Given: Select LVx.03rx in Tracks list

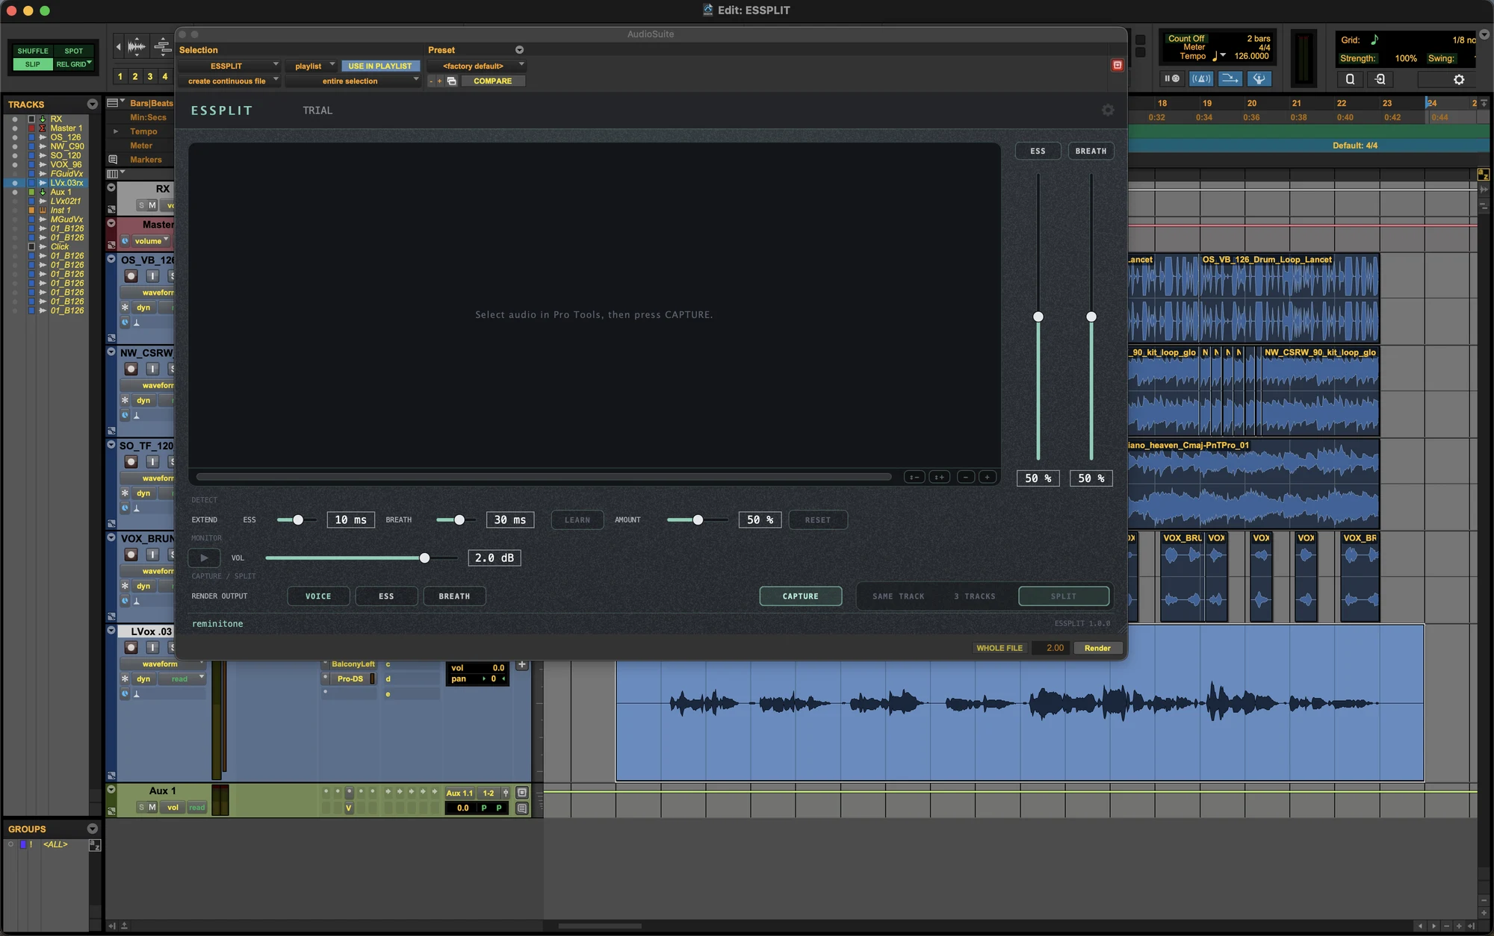Looking at the screenshot, I should click(66, 183).
